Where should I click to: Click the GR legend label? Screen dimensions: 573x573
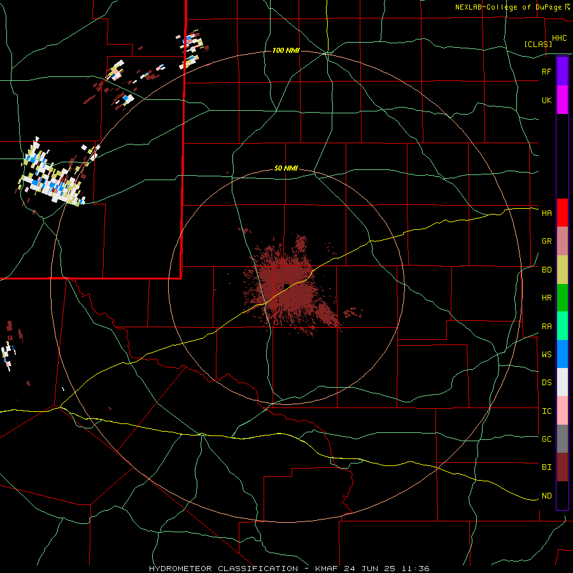point(546,241)
